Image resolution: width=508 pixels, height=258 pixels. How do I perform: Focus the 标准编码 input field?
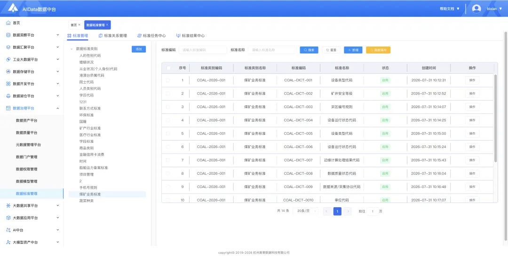tap(203, 50)
